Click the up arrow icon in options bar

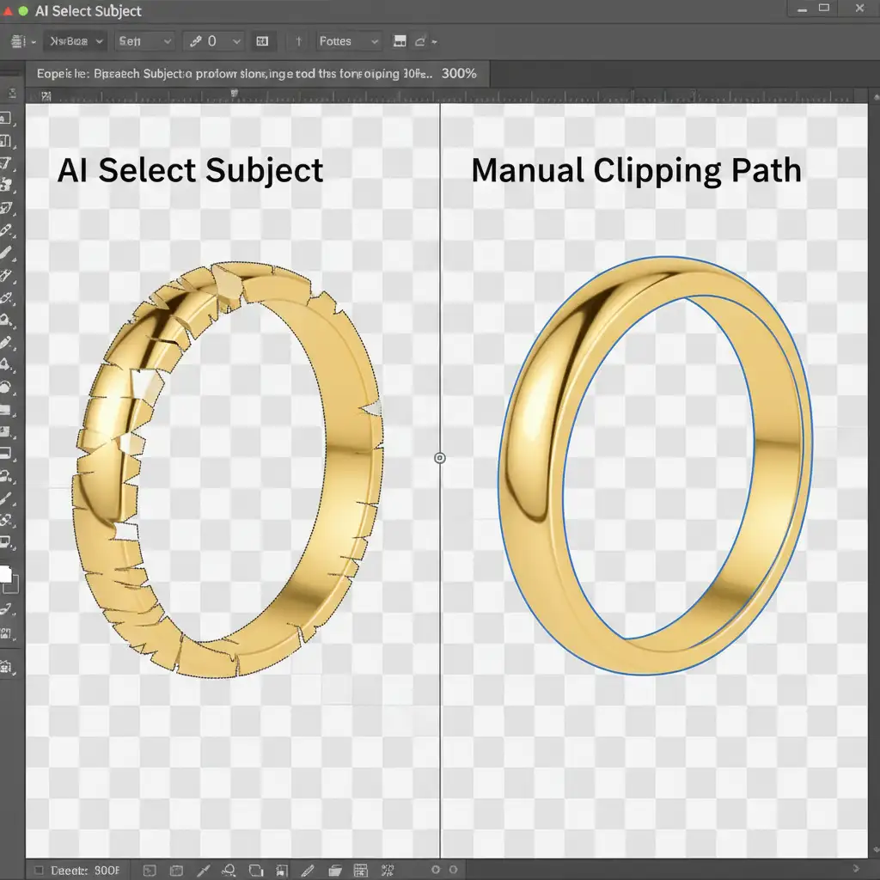298,41
